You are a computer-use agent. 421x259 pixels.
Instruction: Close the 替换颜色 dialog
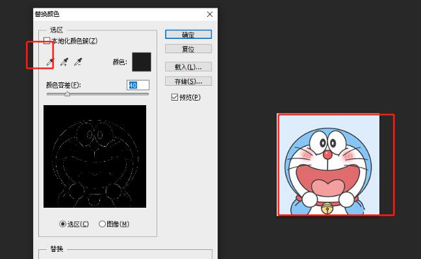210,14
